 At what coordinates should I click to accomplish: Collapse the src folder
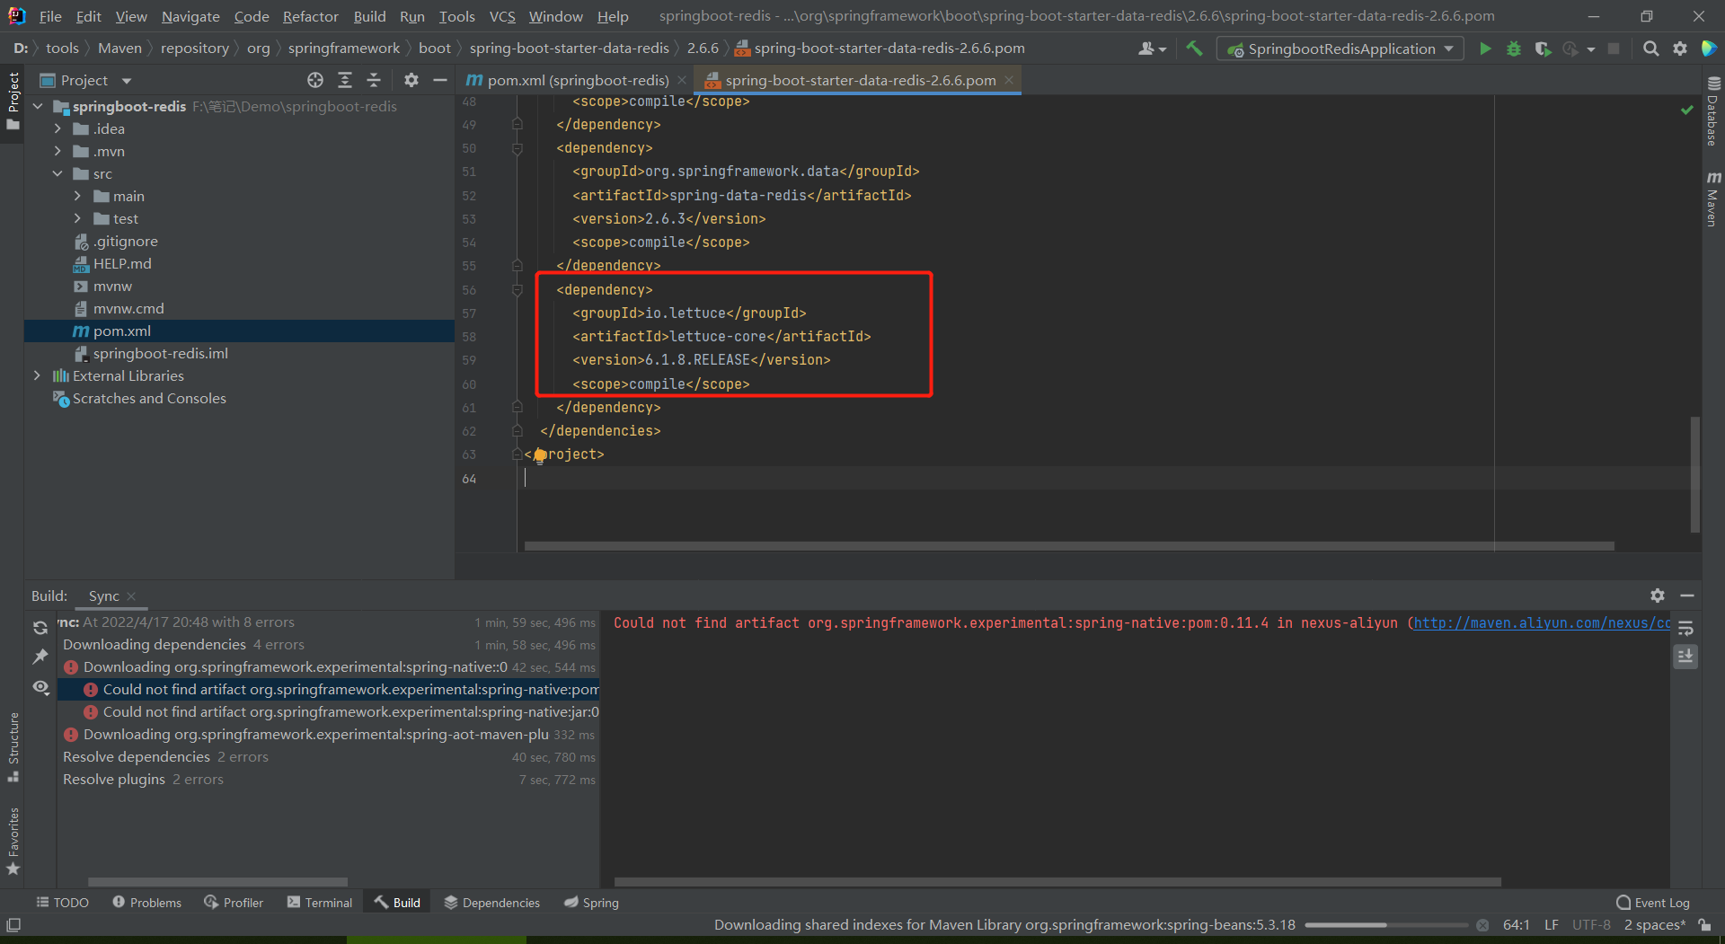click(58, 173)
